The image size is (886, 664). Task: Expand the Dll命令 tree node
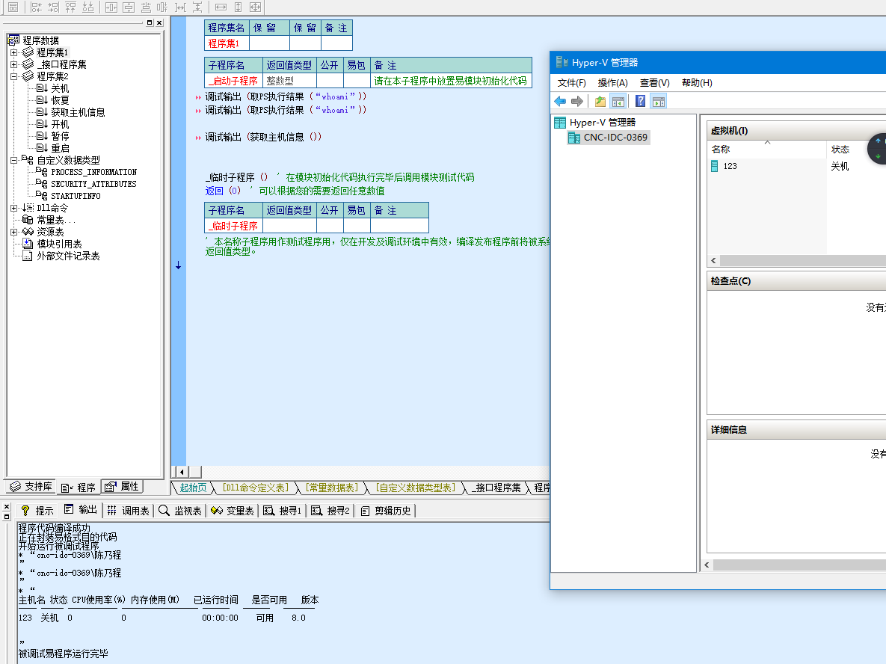pos(13,208)
